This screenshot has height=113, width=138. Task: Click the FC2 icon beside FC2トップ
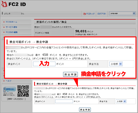tap(84, 14)
